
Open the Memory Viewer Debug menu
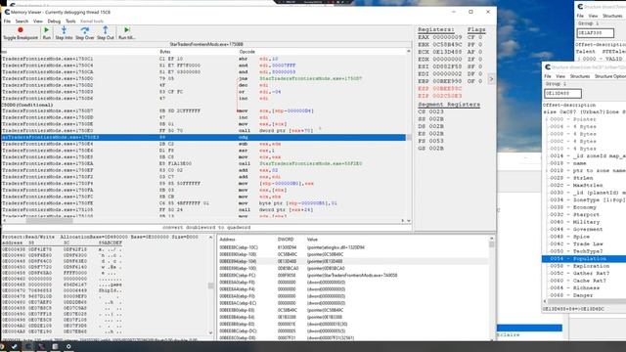(x=54, y=22)
